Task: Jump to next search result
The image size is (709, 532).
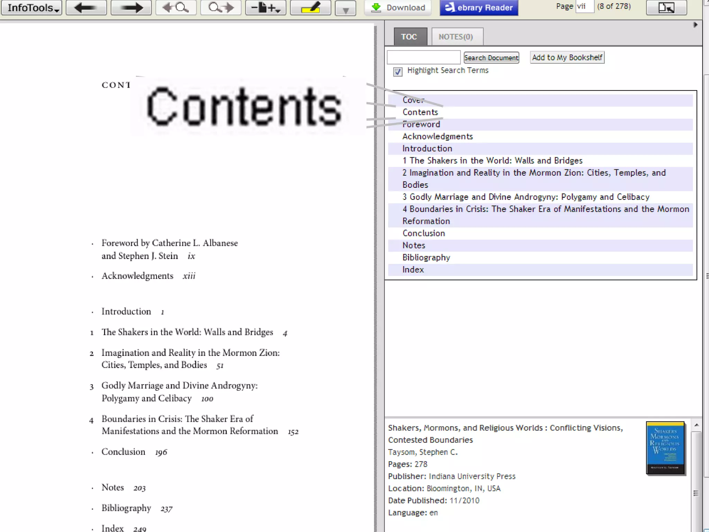Action: tap(221, 8)
